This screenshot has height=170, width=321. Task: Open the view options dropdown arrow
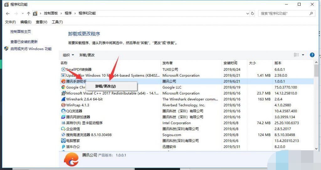tap(303, 55)
